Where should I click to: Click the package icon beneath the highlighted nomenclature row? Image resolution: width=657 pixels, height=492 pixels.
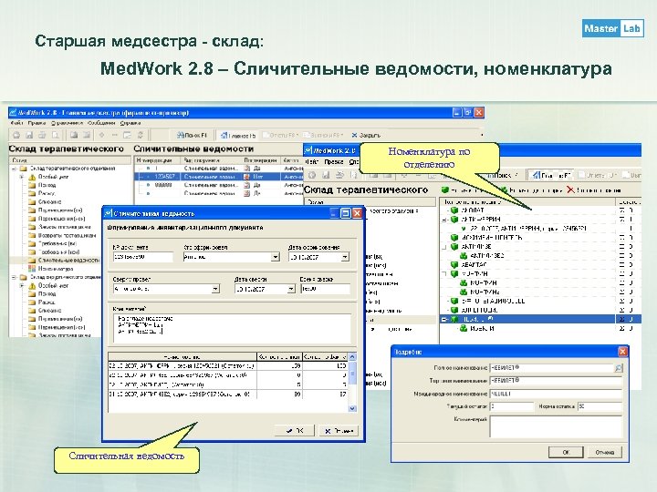point(464,328)
